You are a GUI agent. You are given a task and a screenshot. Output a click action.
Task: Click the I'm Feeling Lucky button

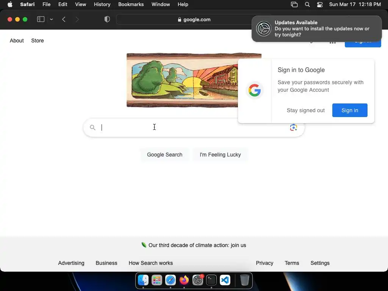[220, 155]
